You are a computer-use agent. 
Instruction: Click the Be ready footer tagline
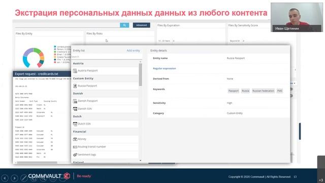tap(84, 176)
